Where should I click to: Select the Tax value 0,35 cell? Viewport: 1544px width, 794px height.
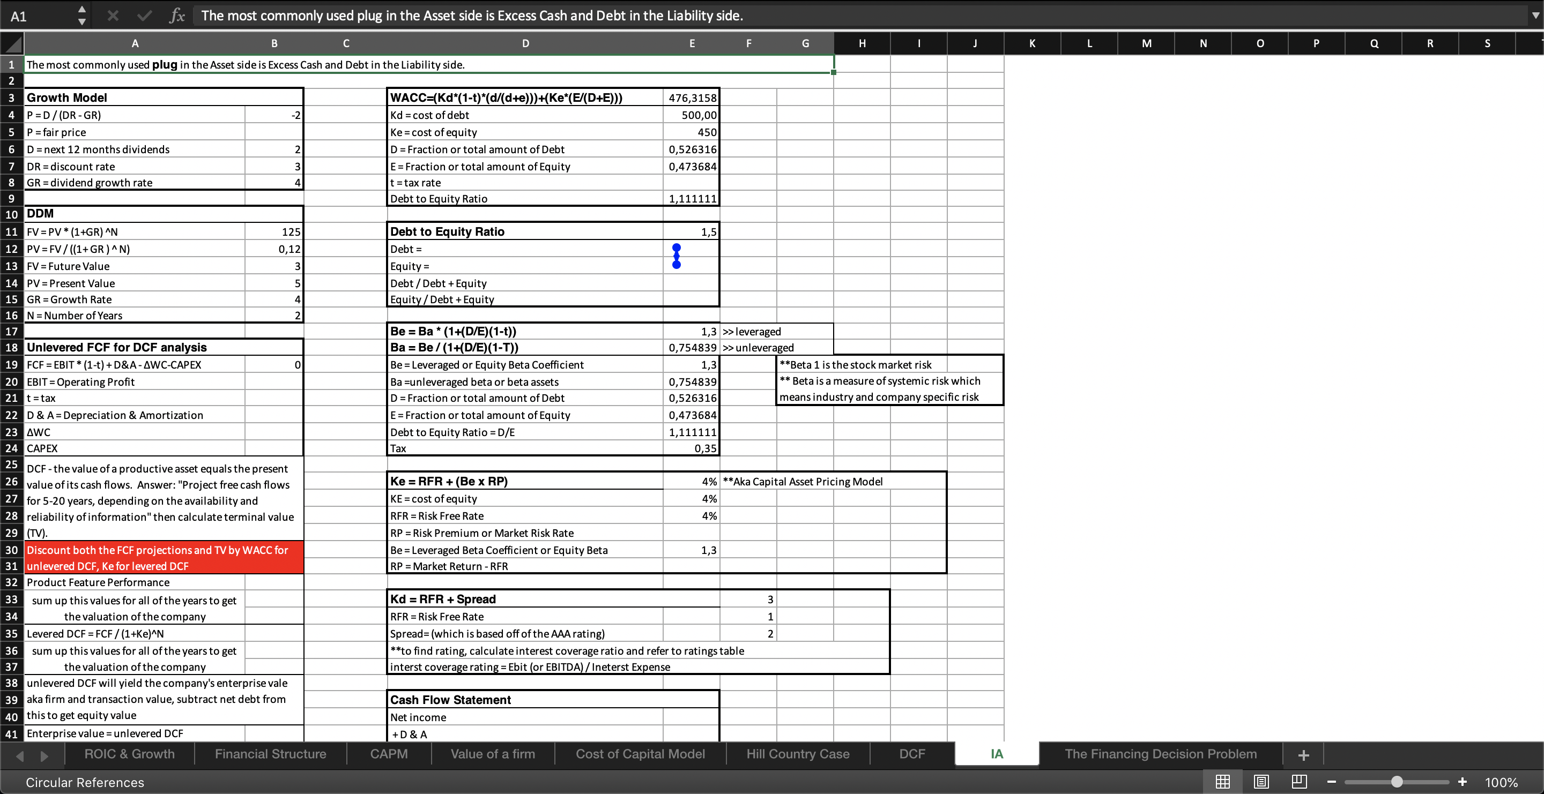pos(691,448)
